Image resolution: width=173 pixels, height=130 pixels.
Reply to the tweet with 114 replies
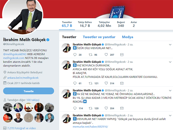[x=75, y=108]
